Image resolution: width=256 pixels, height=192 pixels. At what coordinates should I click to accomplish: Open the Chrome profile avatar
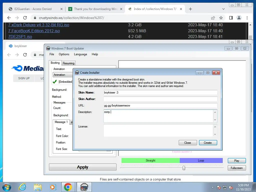239,18
